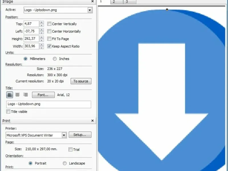Click the To source button
This screenshot has width=228, height=171.
point(81,81)
